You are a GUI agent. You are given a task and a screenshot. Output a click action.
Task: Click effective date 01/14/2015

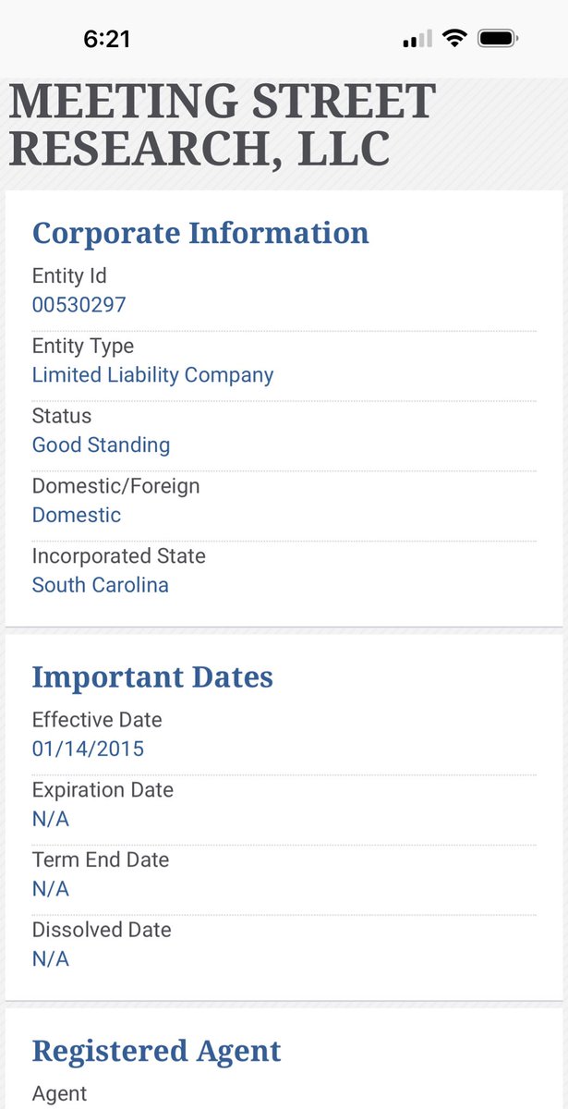89,749
